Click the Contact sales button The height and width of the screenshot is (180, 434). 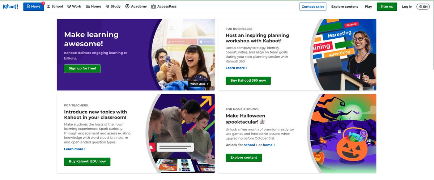[313, 7]
